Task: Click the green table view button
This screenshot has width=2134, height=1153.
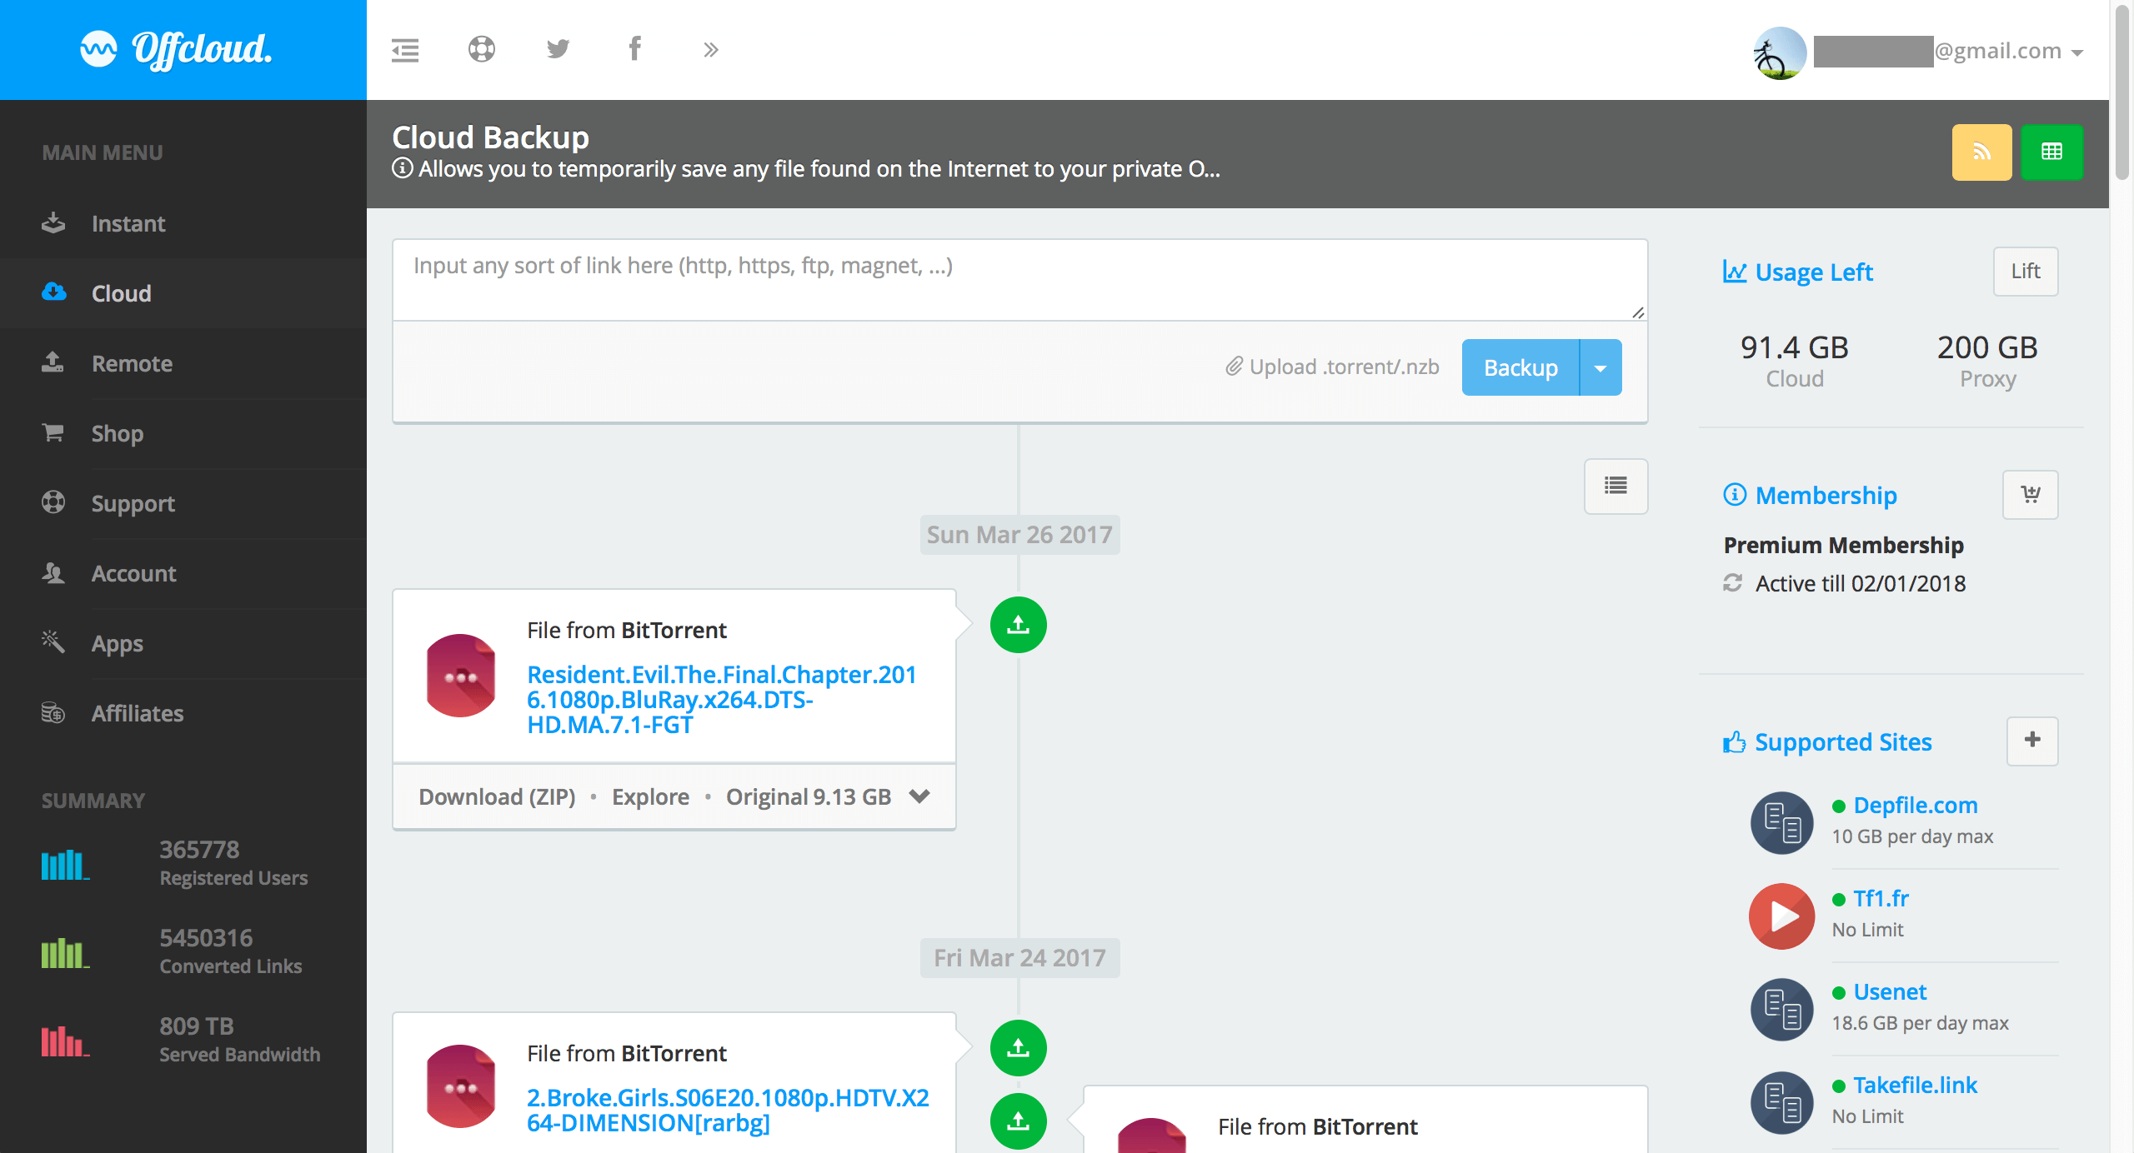Action: [x=2051, y=152]
